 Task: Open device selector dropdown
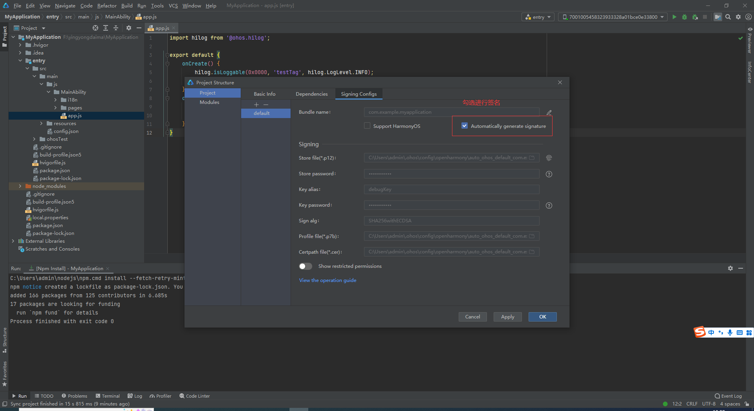point(613,17)
